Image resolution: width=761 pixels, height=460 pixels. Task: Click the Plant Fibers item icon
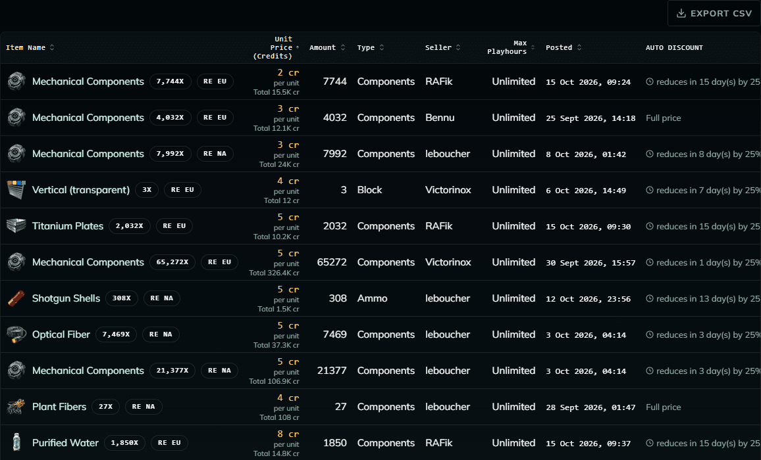click(16, 407)
